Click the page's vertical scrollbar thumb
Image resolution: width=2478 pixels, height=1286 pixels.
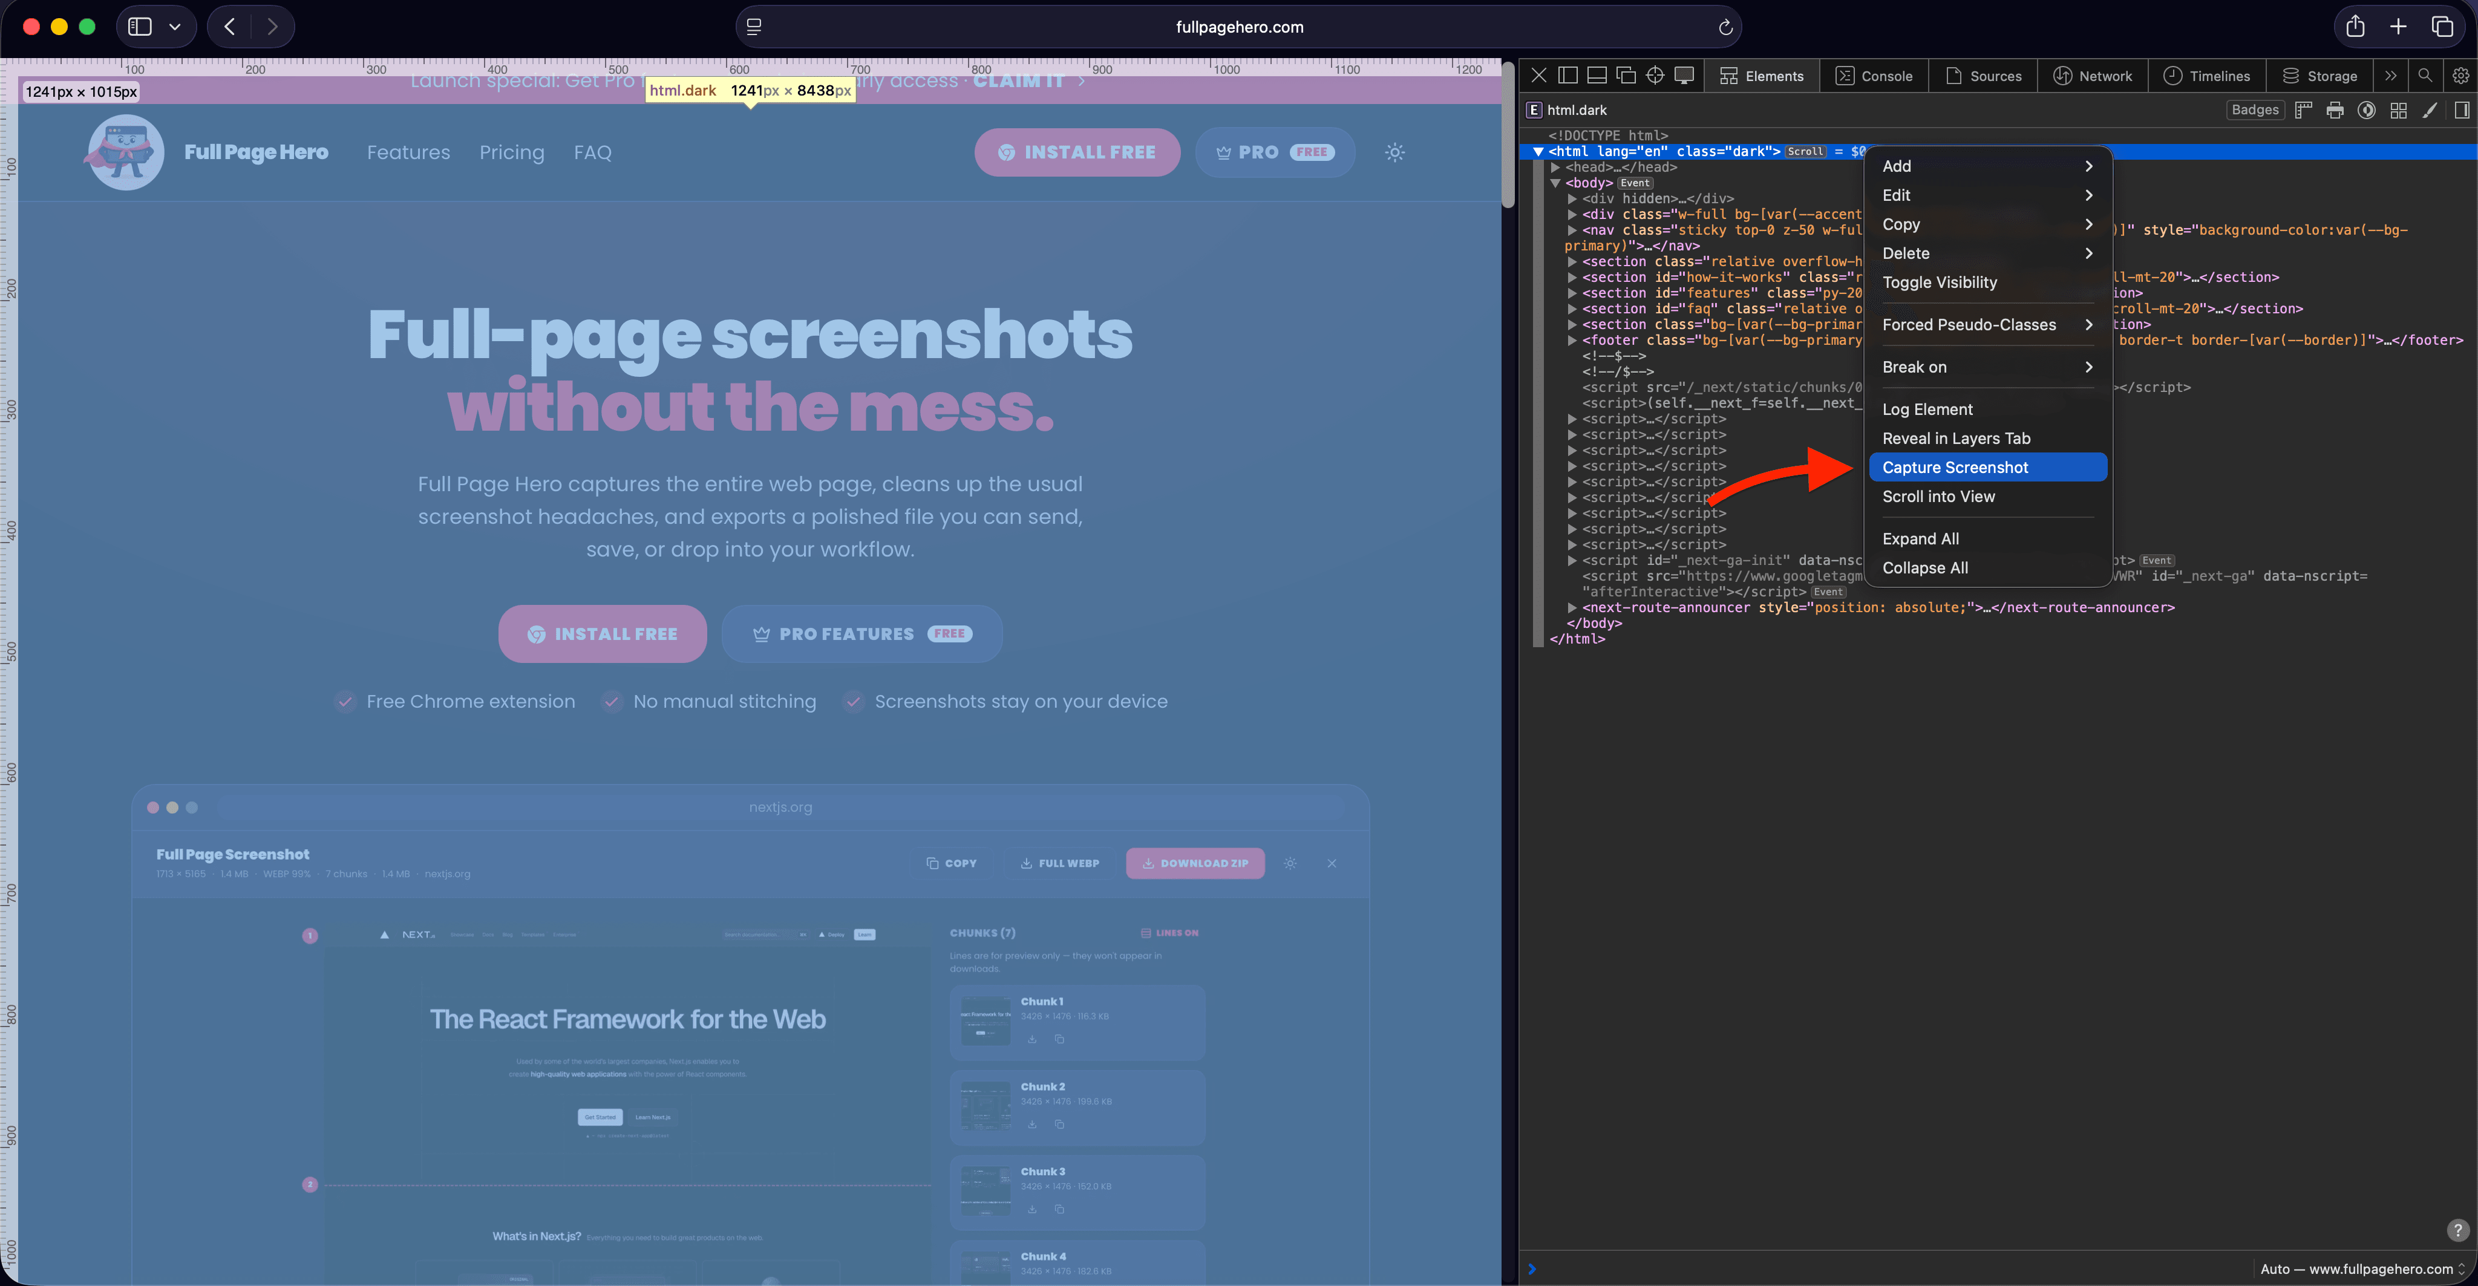tap(1508, 135)
